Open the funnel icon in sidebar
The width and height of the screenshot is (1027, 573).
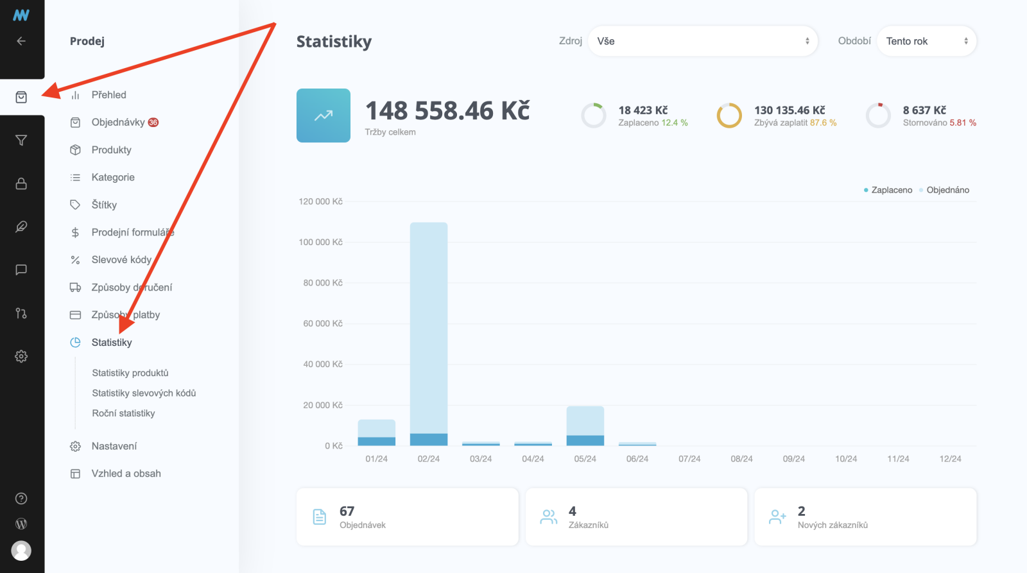(21, 140)
